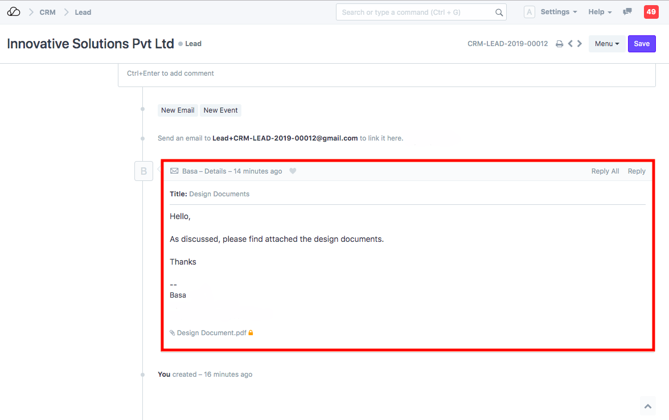The width and height of the screenshot is (669, 420).
Task: Open the chat messages icon
Action: pyautogui.click(x=627, y=12)
